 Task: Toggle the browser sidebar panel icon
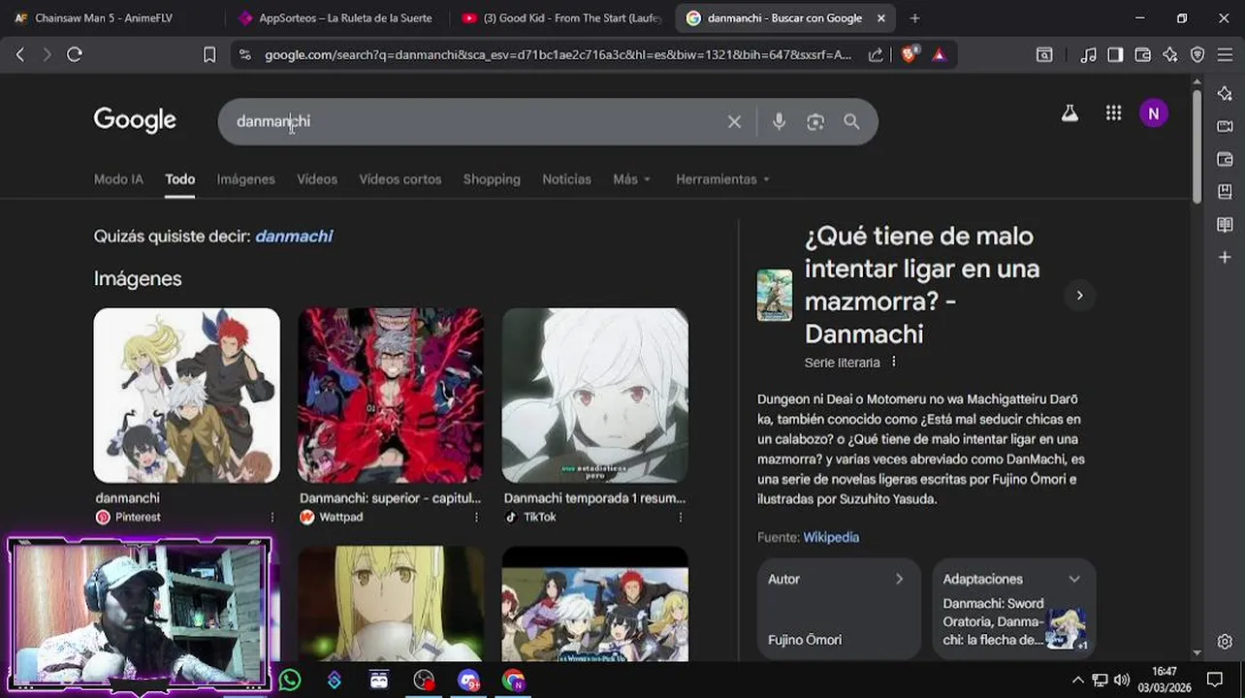tap(1115, 55)
